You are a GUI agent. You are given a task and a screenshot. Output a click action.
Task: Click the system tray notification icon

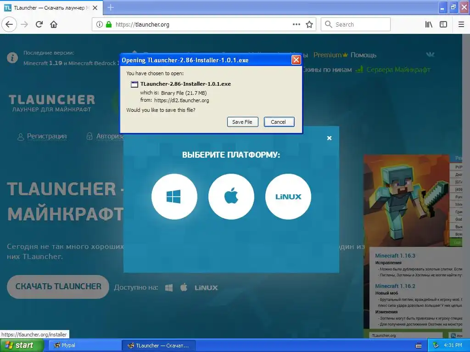[436, 346]
